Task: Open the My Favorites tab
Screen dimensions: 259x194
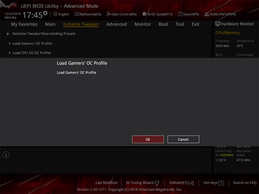Action: [24, 24]
